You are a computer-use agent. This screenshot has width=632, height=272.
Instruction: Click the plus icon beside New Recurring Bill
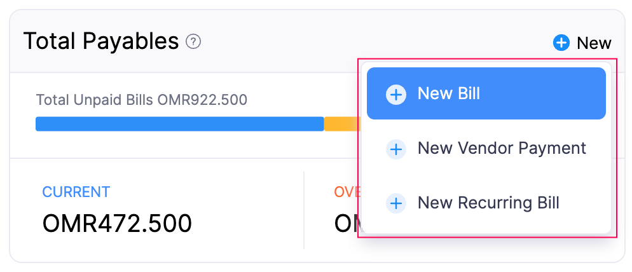click(396, 204)
